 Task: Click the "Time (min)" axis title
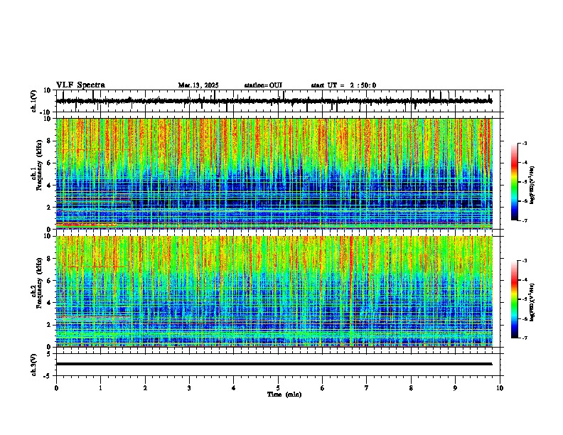pos(284,394)
